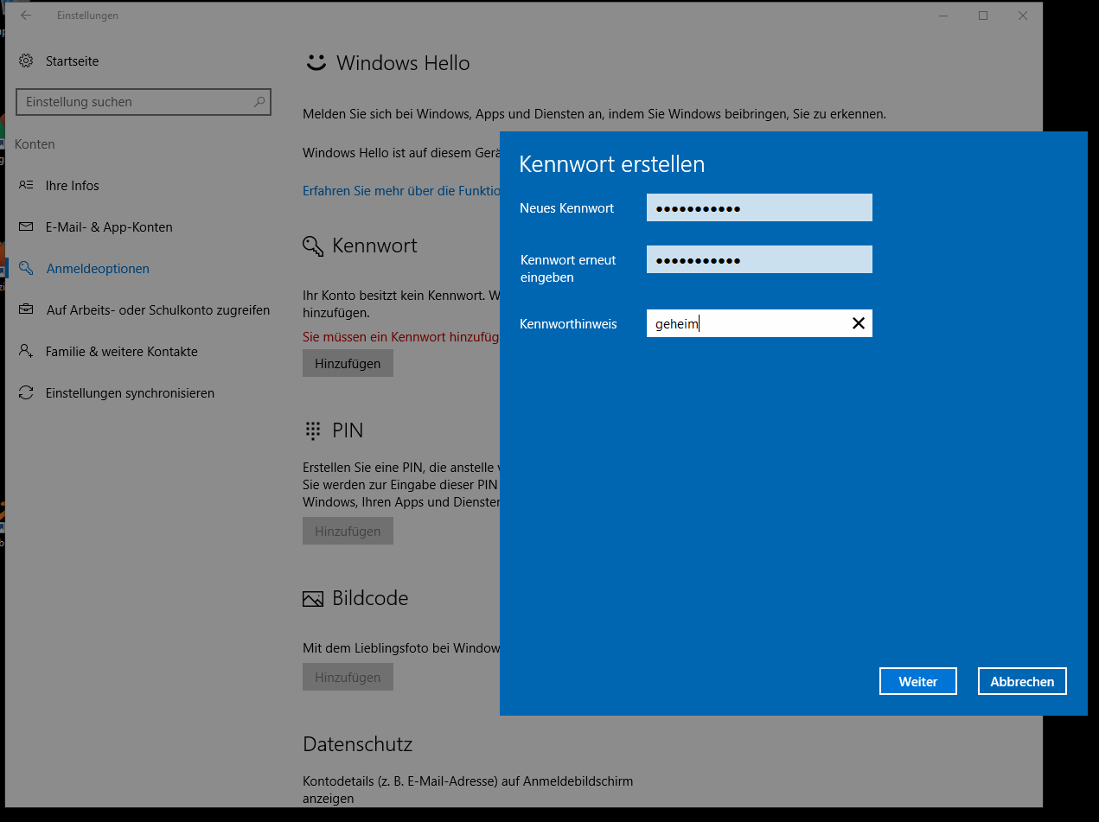Click the PIN keypad icon

tap(312, 430)
